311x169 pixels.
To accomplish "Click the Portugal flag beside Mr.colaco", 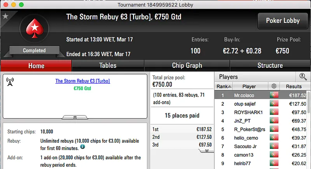I will [x=274, y=95].
